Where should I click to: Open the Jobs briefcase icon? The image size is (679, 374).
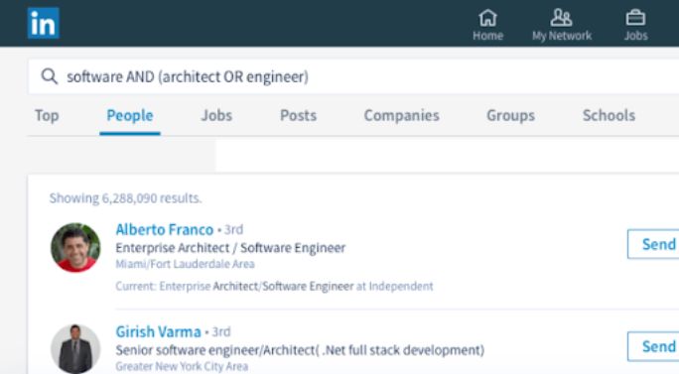tap(635, 18)
